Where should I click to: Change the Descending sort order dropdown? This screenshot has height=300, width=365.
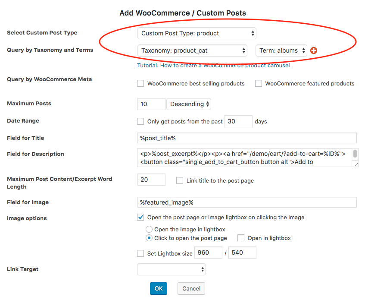(189, 104)
